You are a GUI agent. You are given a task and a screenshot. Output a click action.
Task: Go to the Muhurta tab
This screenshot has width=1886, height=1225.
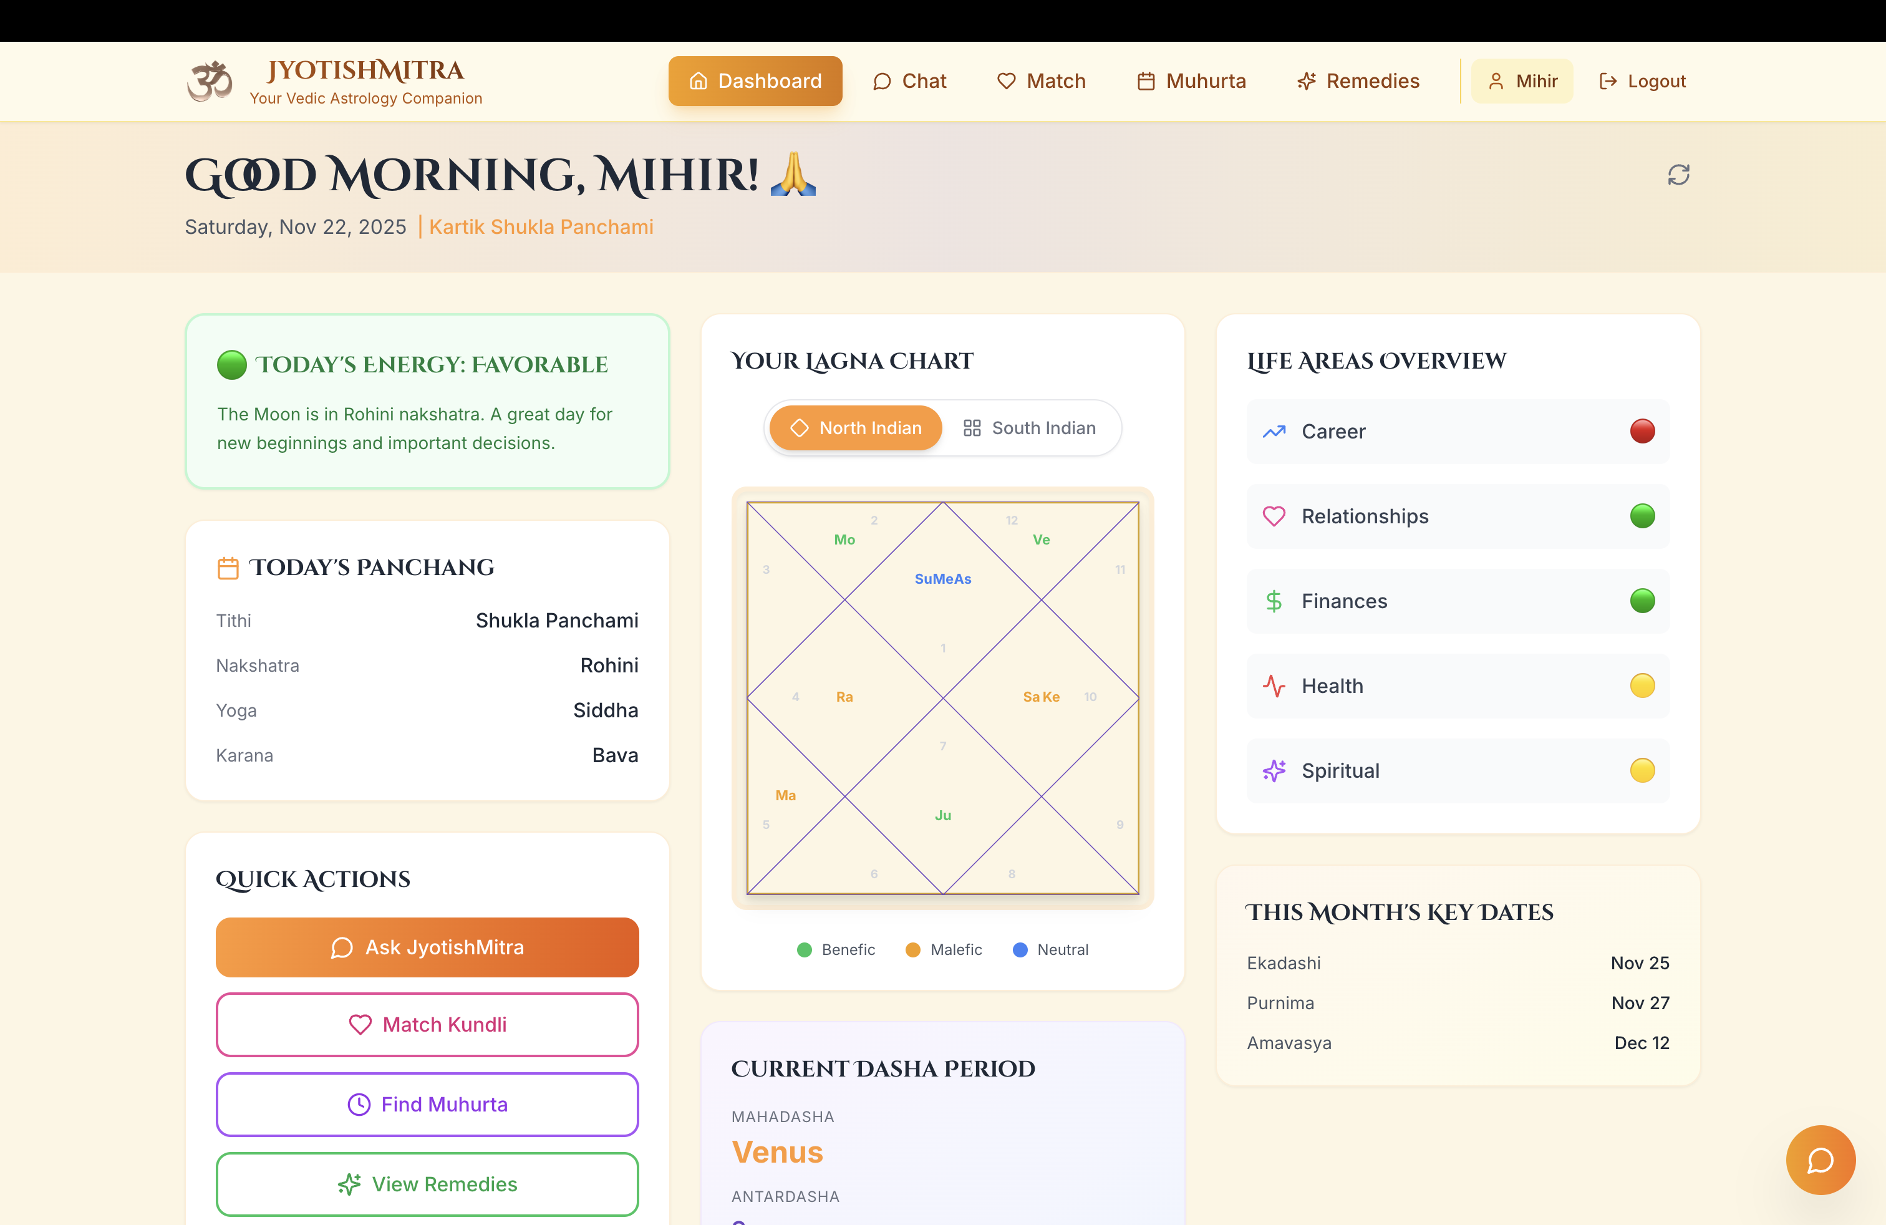point(1191,81)
